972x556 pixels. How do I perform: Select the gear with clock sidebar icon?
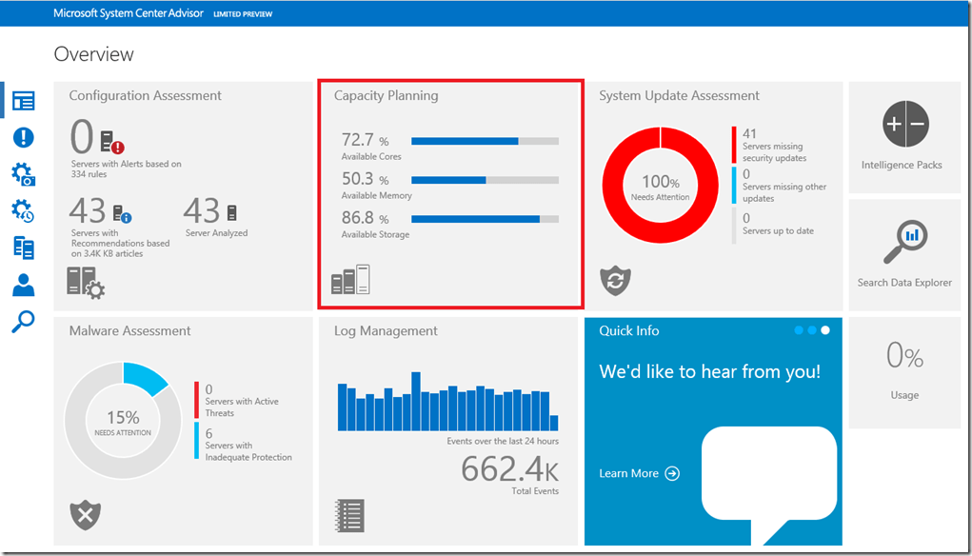coord(23,210)
